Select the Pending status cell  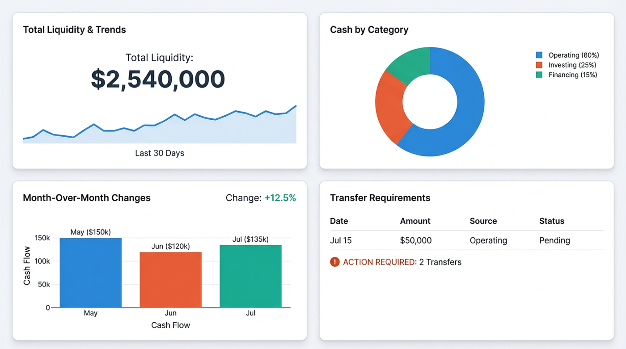554,240
